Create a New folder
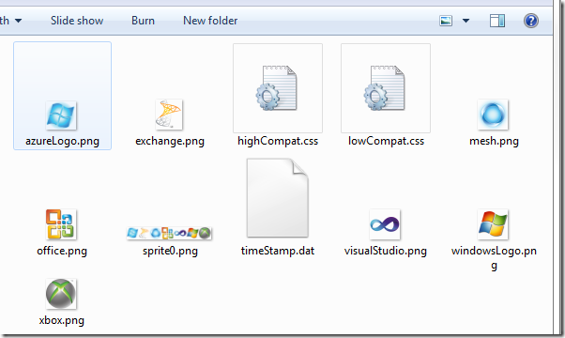This screenshot has width=565, height=338. pos(210,21)
